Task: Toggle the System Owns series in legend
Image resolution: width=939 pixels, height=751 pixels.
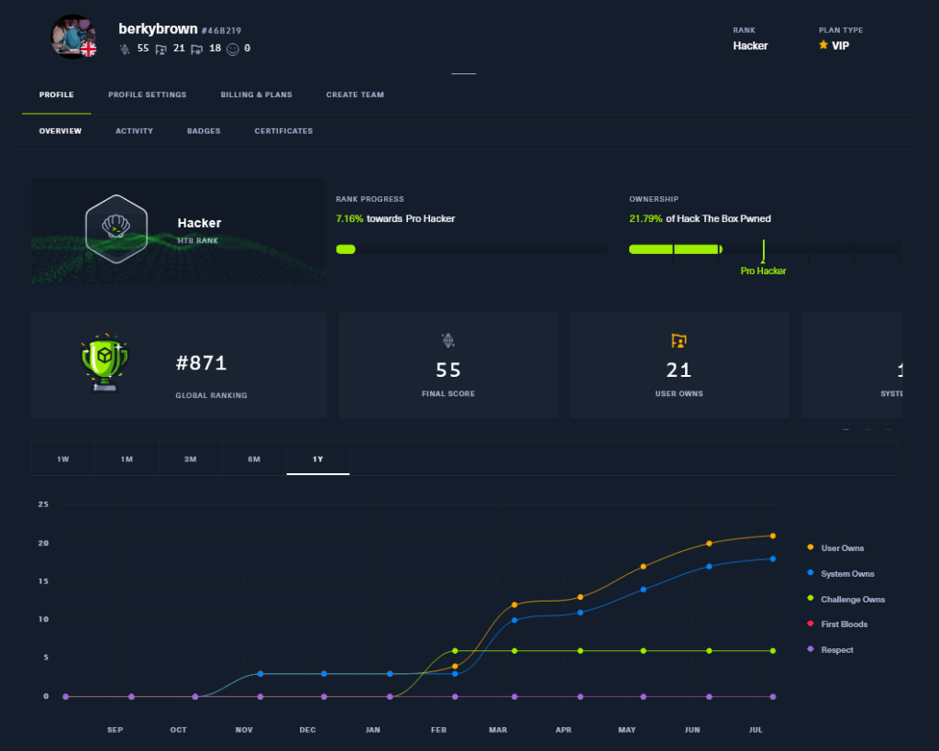Action: tap(841, 574)
